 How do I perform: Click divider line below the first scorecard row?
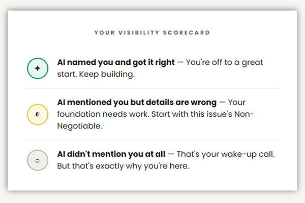point(152,88)
